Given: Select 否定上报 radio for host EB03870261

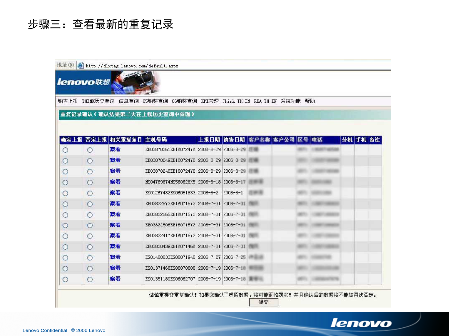Looking at the screenshot, I should click(90, 150).
